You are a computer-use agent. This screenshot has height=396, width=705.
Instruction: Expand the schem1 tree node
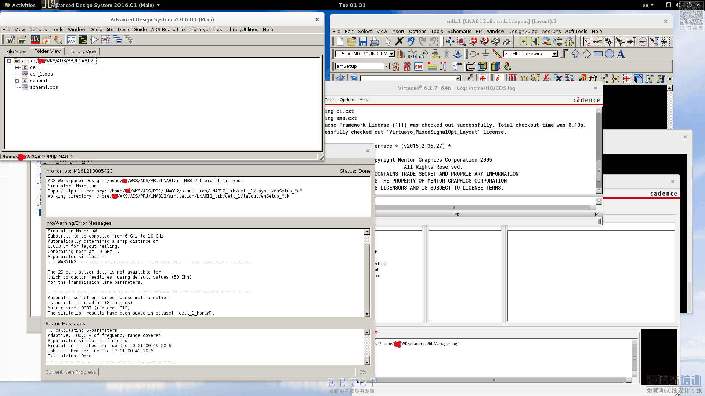tap(17, 81)
